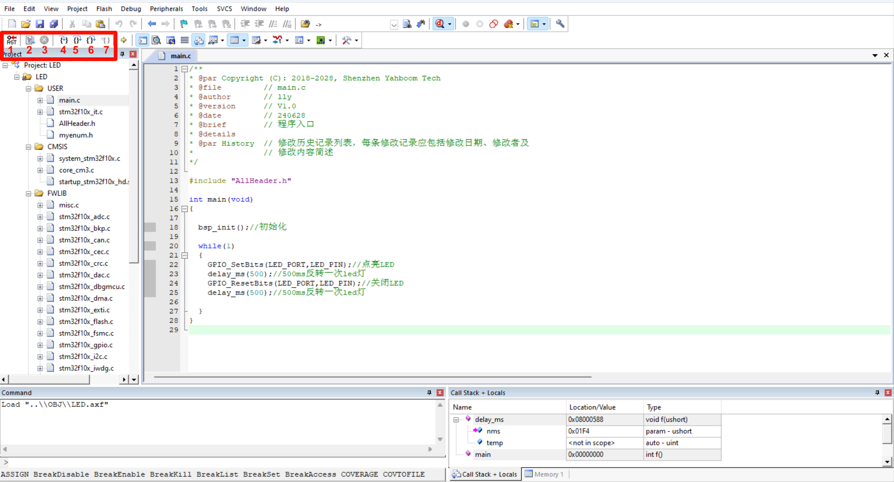Click the command line input field

[226, 462]
